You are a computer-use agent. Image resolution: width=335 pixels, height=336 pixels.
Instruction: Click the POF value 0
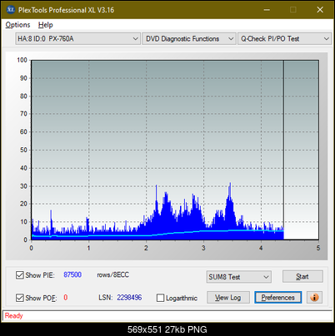(66, 298)
